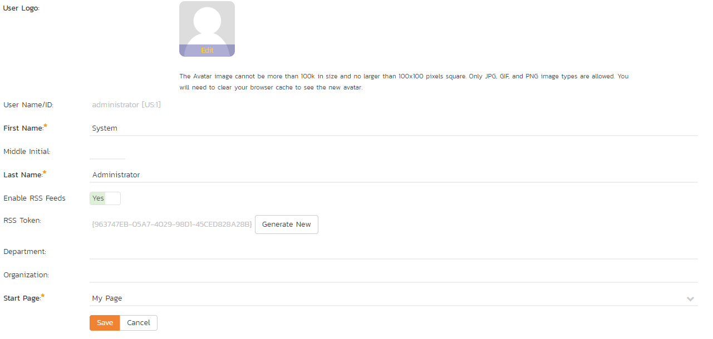The height and width of the screenshot is (339, 713).
Task: Click the Generate New token button
Action: [287, 225]
